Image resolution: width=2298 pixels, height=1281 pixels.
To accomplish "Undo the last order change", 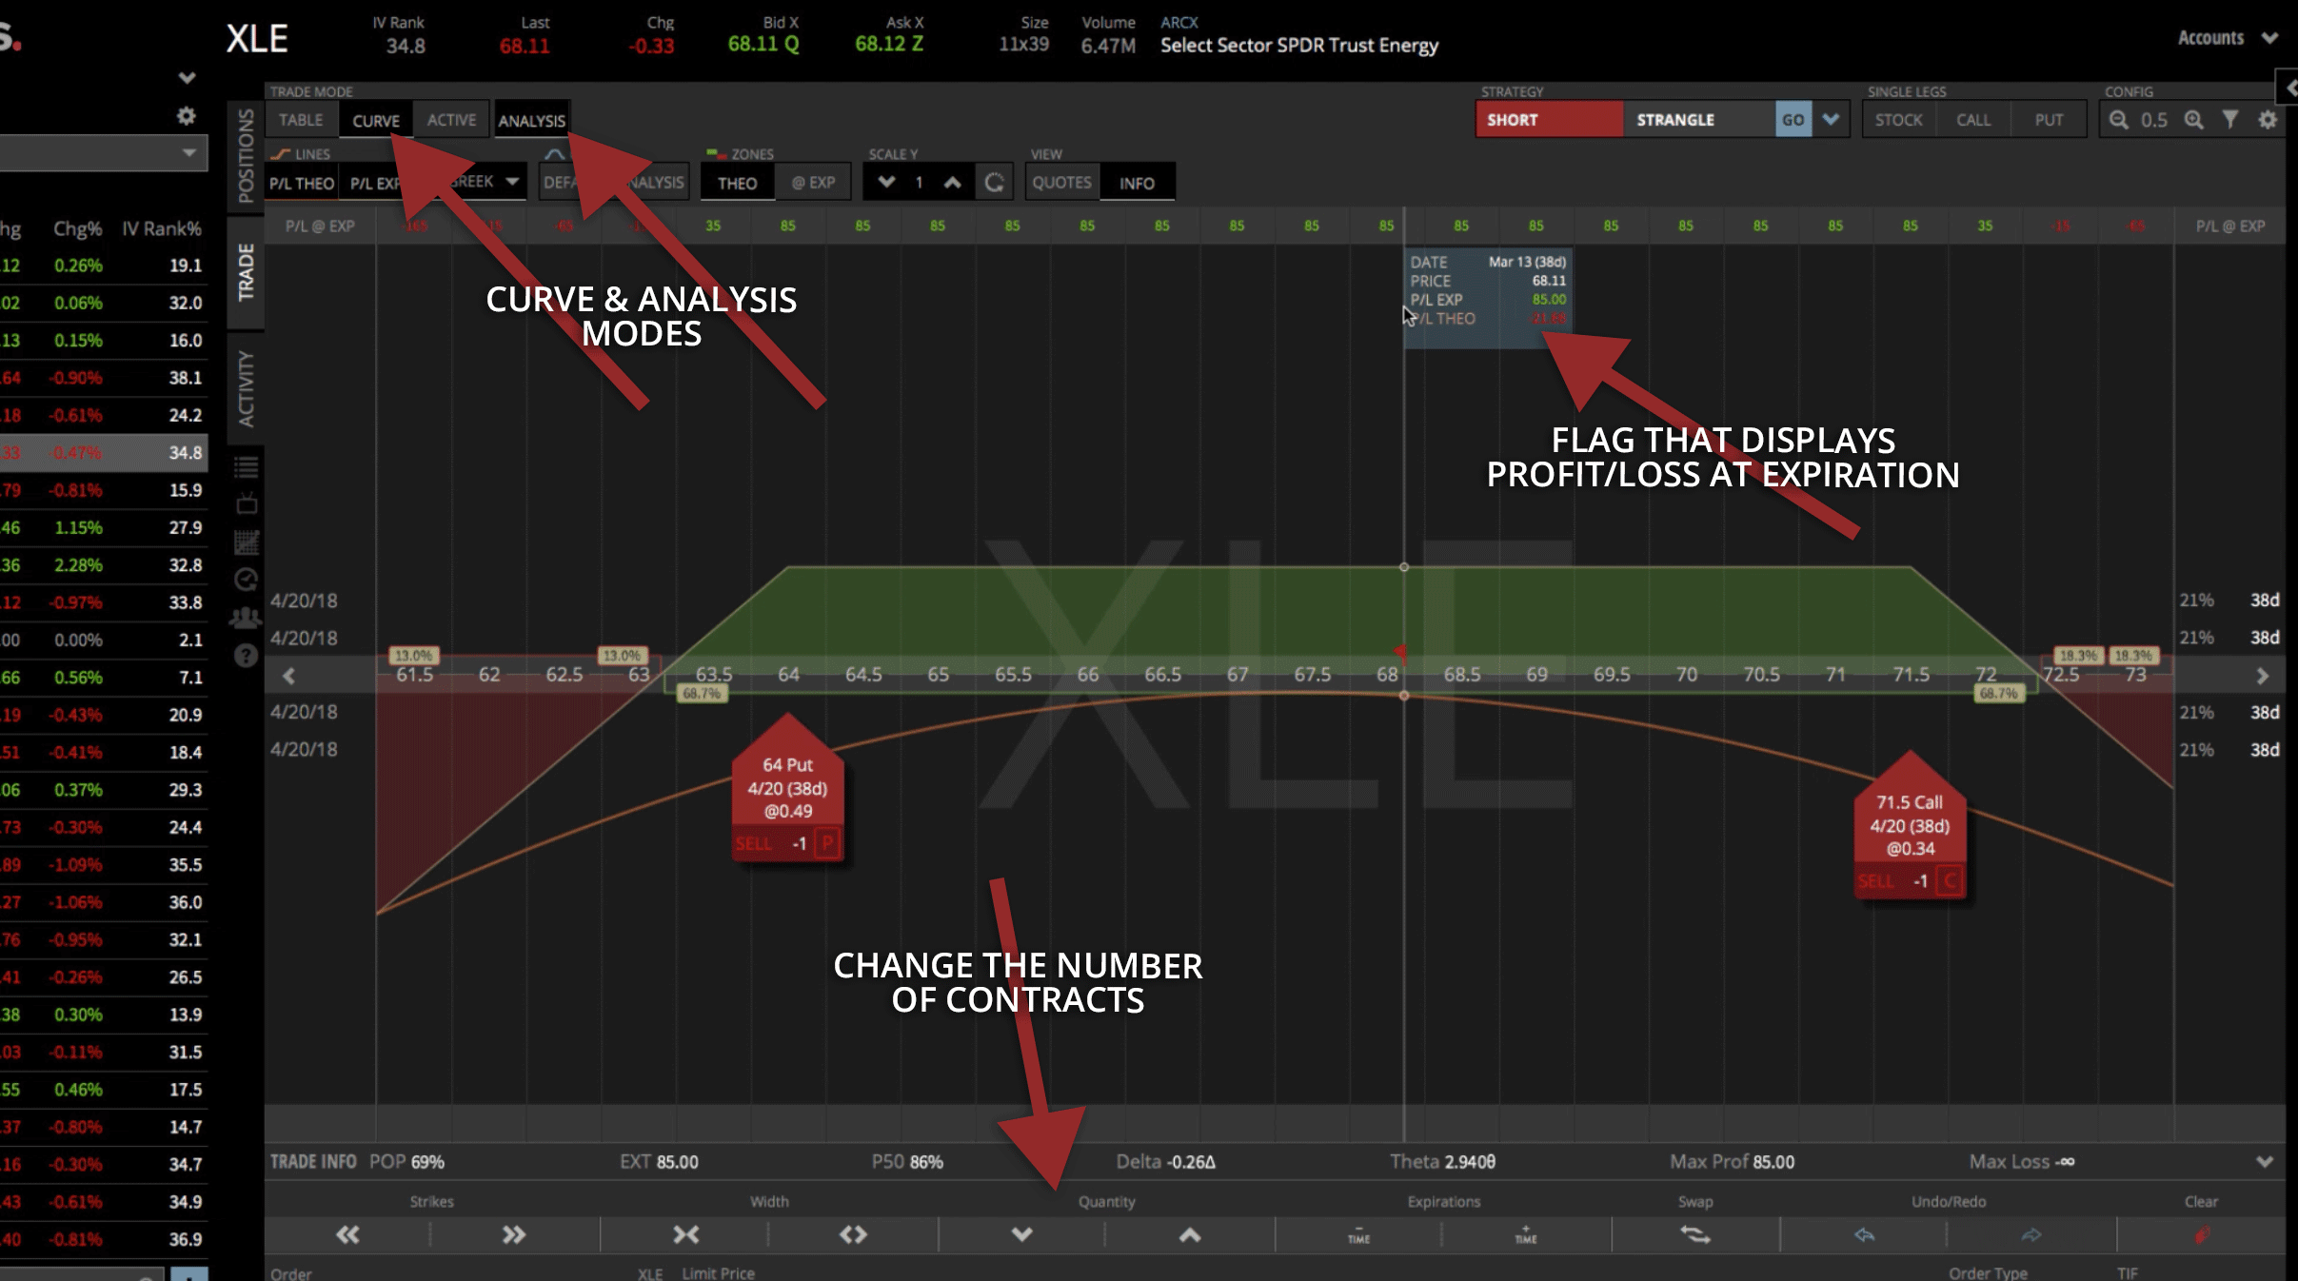I will click(1864, 1235).
